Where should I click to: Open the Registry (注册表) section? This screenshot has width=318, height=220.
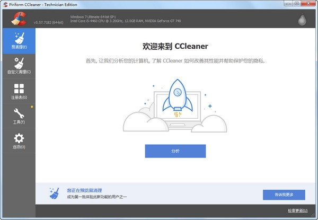pyautogui.click(x=19, y=91)
